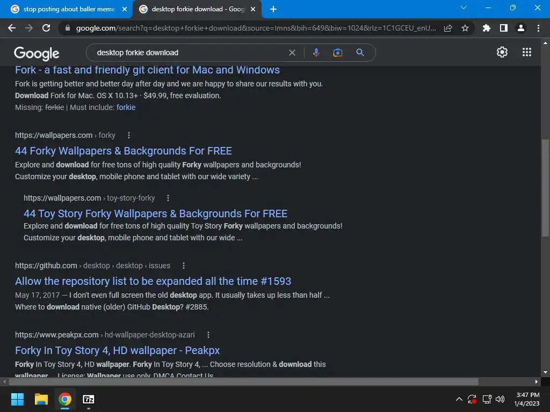
Task: Open the Windows Start menu
Action: (17, 399)
